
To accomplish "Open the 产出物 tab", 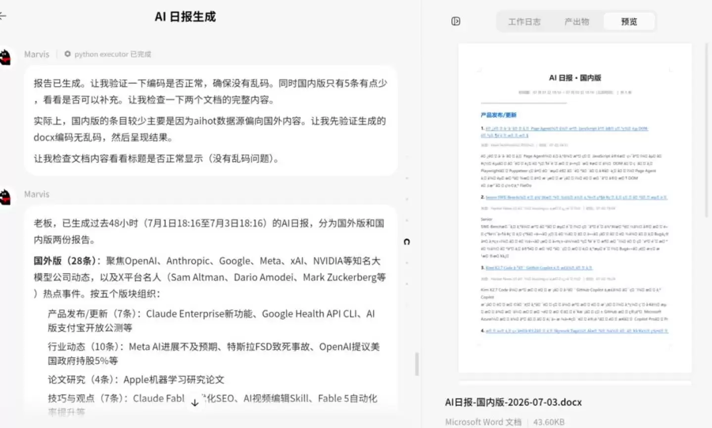I will [576, 22].
